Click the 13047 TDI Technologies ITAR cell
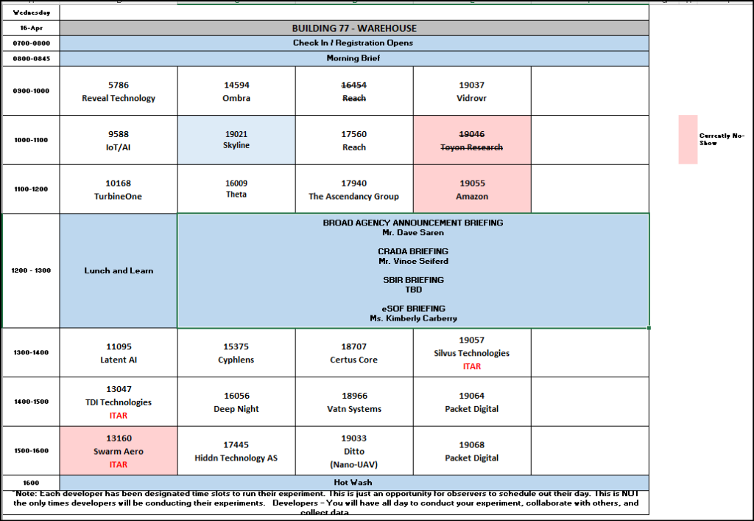The width and height of the screenshot is (754, 521). coord(119,402)
